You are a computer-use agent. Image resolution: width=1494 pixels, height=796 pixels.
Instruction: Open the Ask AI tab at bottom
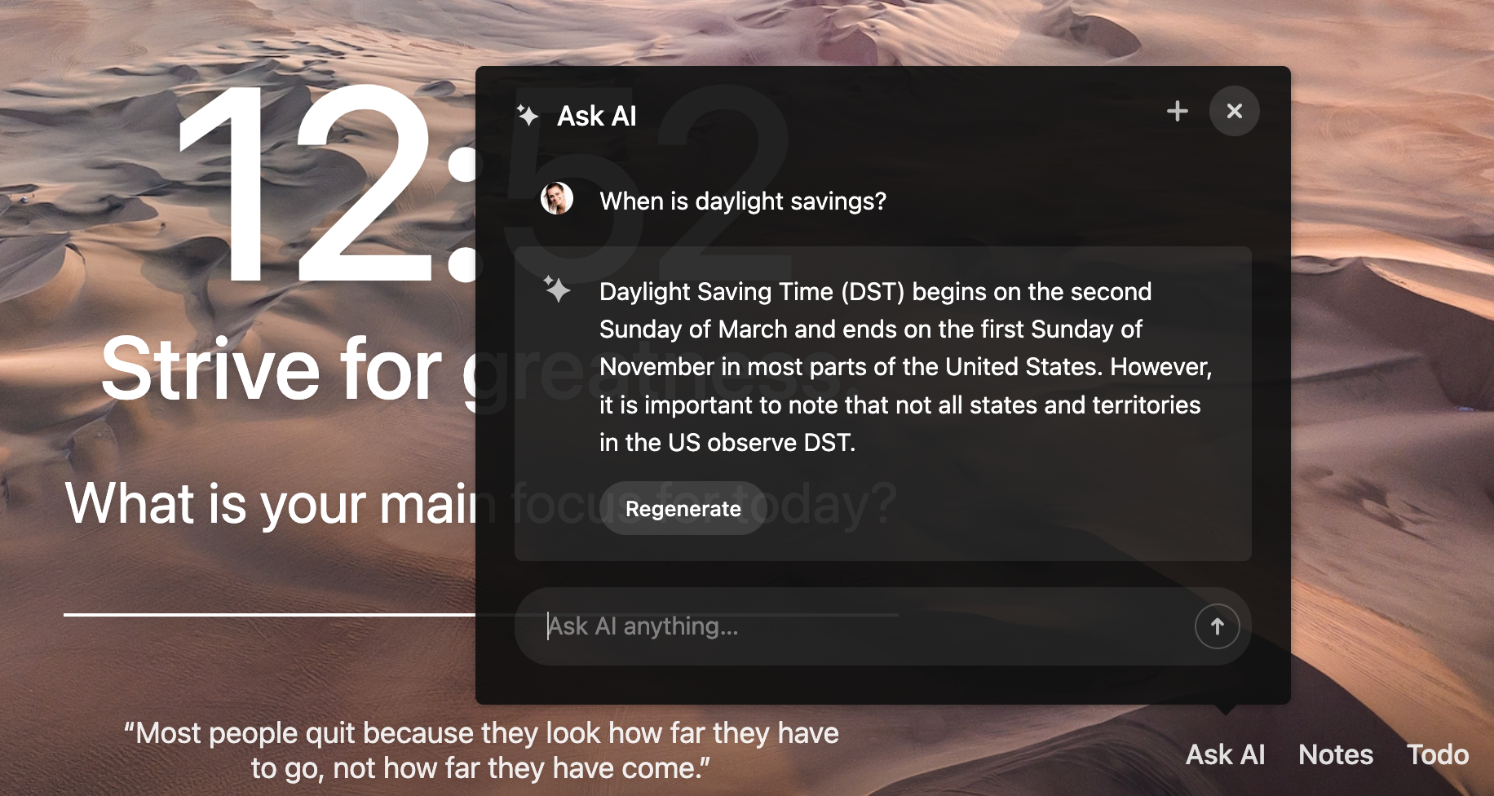tap(1225, 754)
